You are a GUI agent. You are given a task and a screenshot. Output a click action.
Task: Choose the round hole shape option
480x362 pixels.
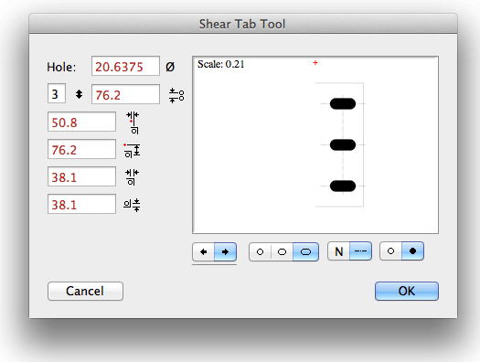pyautogui.click(x=261, y=251)
